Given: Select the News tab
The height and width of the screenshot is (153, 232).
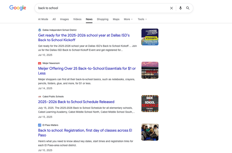Looking at the screenshot, I should pyautogui.click(x=89, y=19).
